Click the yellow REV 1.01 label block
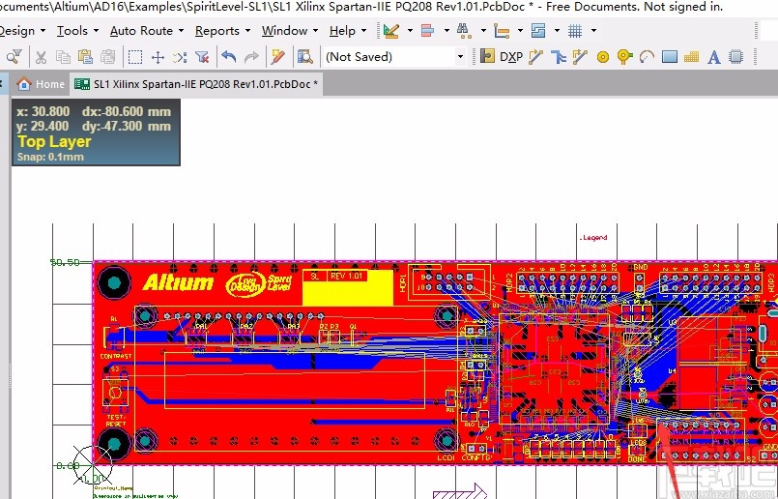 347,287
